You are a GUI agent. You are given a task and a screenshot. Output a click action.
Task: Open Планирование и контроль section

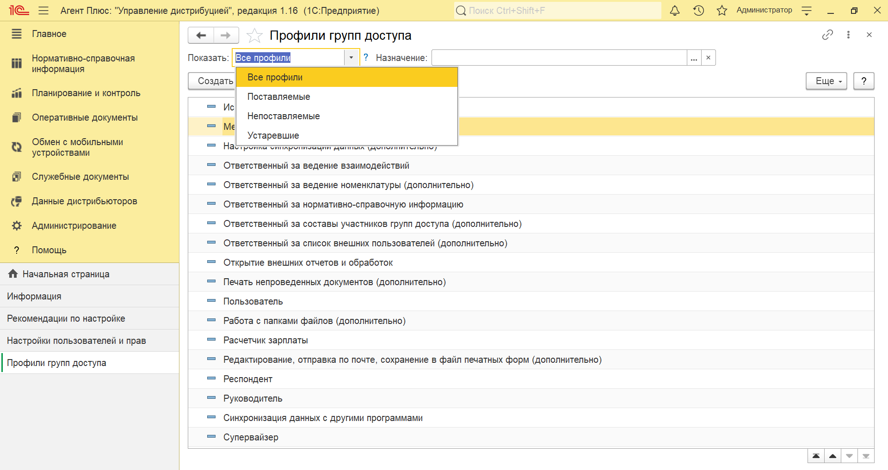coord(89,93)
